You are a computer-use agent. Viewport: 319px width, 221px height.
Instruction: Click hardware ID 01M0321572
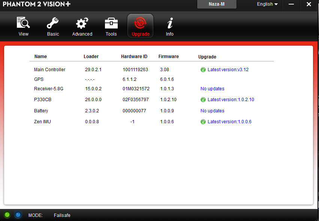coord(136,89)
